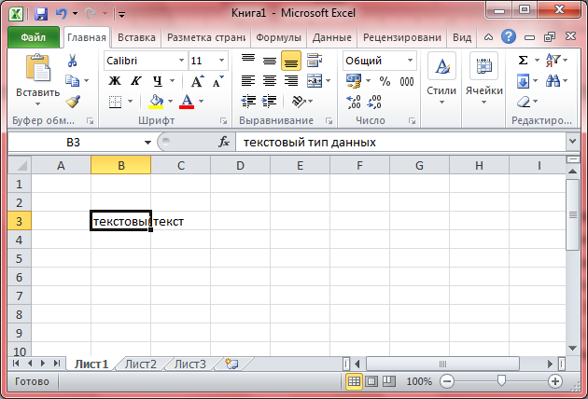Expand Стили styles dropdown
The height and width of the screenshot is (399, 588).
(441, 102)
